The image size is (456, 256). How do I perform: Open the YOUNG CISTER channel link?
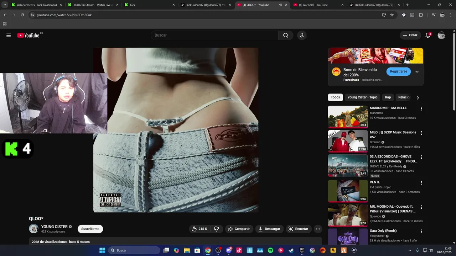point(54,226)
